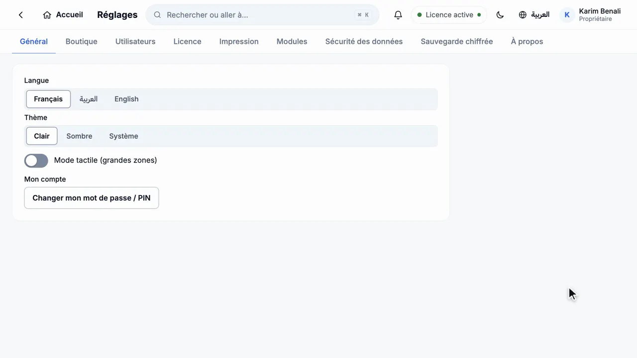Image resolution: width=637 pixels, height=358 pixels.
Task: Select العربية in the Langue selector
Action: [89, 99]
